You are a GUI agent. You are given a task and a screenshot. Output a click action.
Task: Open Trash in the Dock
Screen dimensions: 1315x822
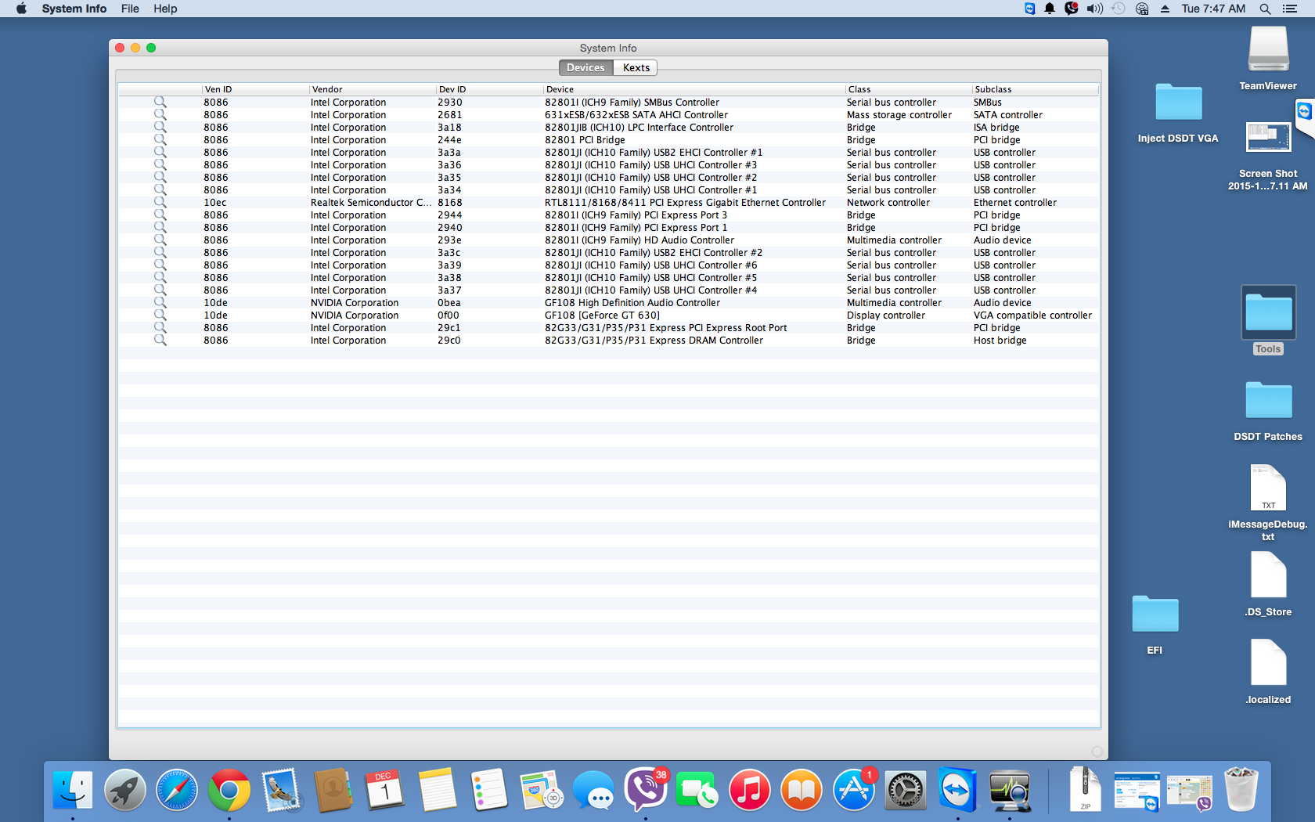1241,790
